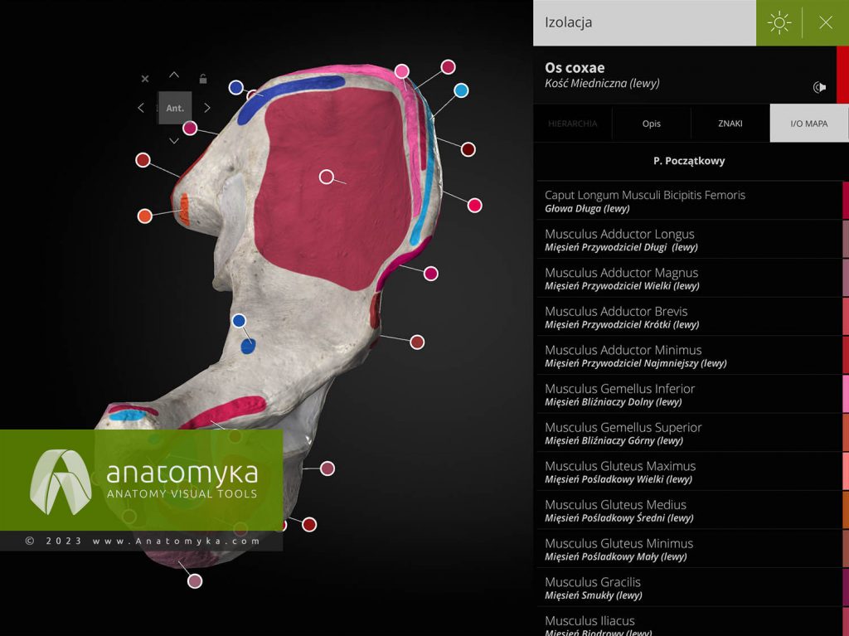The width and height of the screenshot is (849, 636).
Task: Click the down chevron to rotate the model
Action: [x=174, y=140]
